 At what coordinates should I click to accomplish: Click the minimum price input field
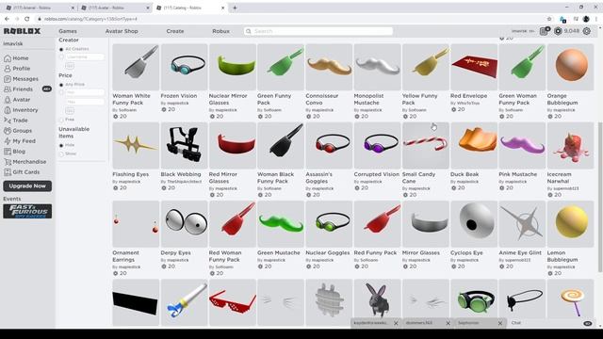click(85, 92)
